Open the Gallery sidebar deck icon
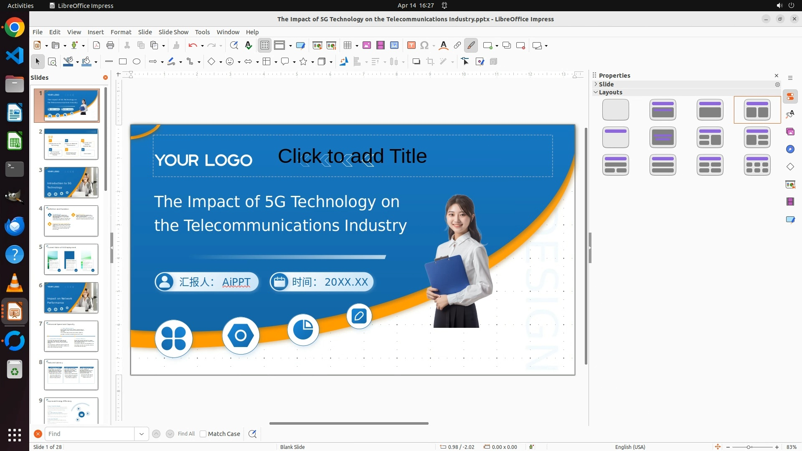 click(x=790, y=132)
